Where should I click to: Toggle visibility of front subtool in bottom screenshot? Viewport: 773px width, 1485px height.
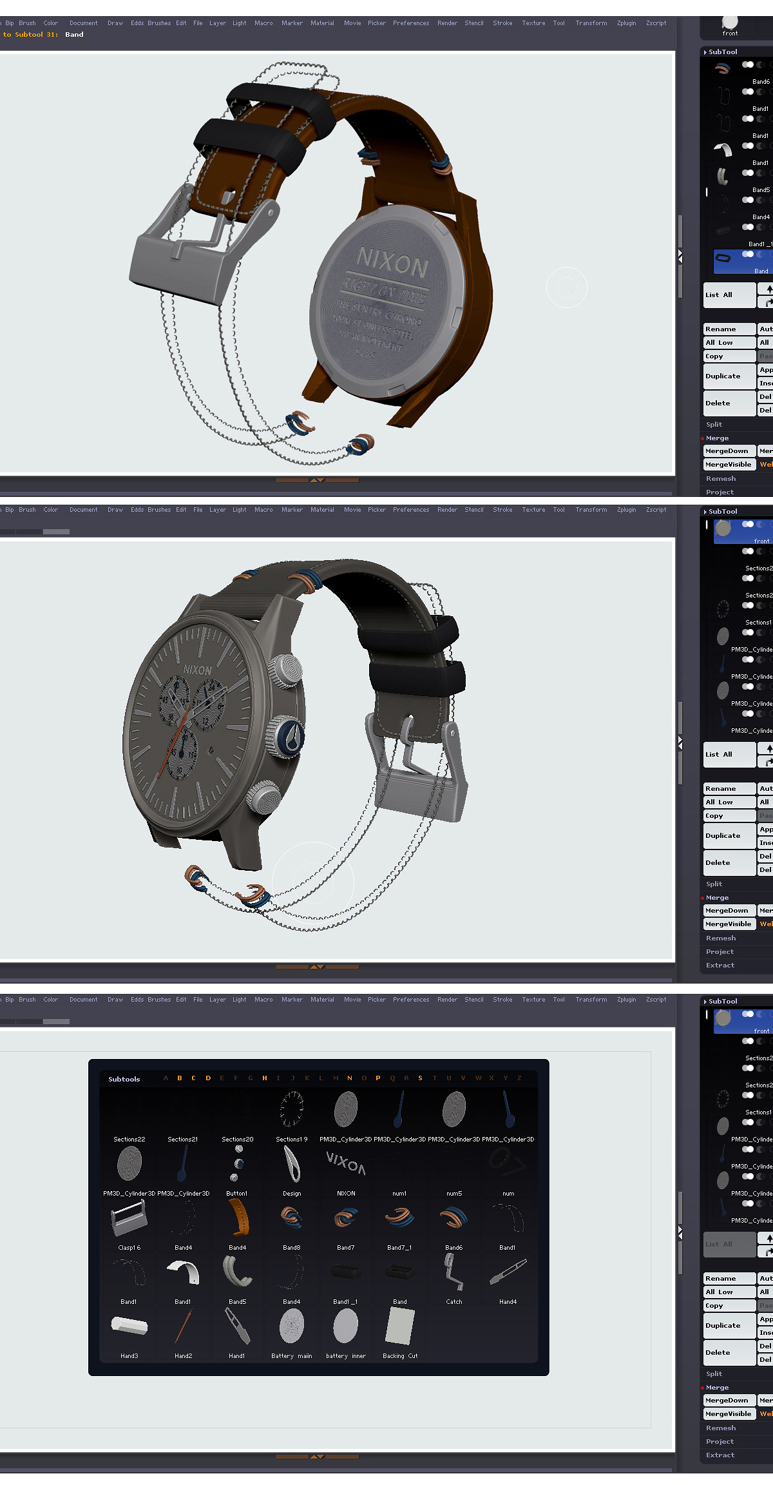(748, 1014)
